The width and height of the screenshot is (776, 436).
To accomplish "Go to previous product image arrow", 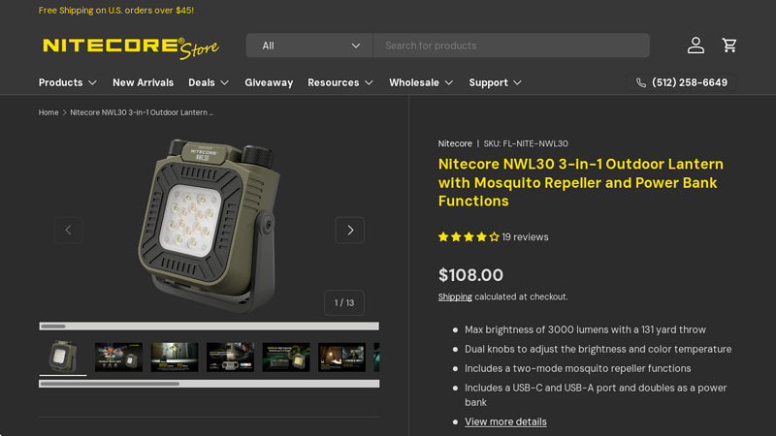I will (68, 230).
